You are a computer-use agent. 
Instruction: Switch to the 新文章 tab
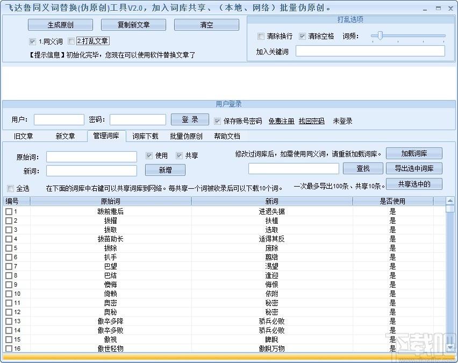pos(65,136)
